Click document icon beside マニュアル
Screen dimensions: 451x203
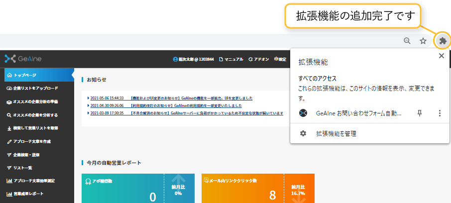pos(221,59)
